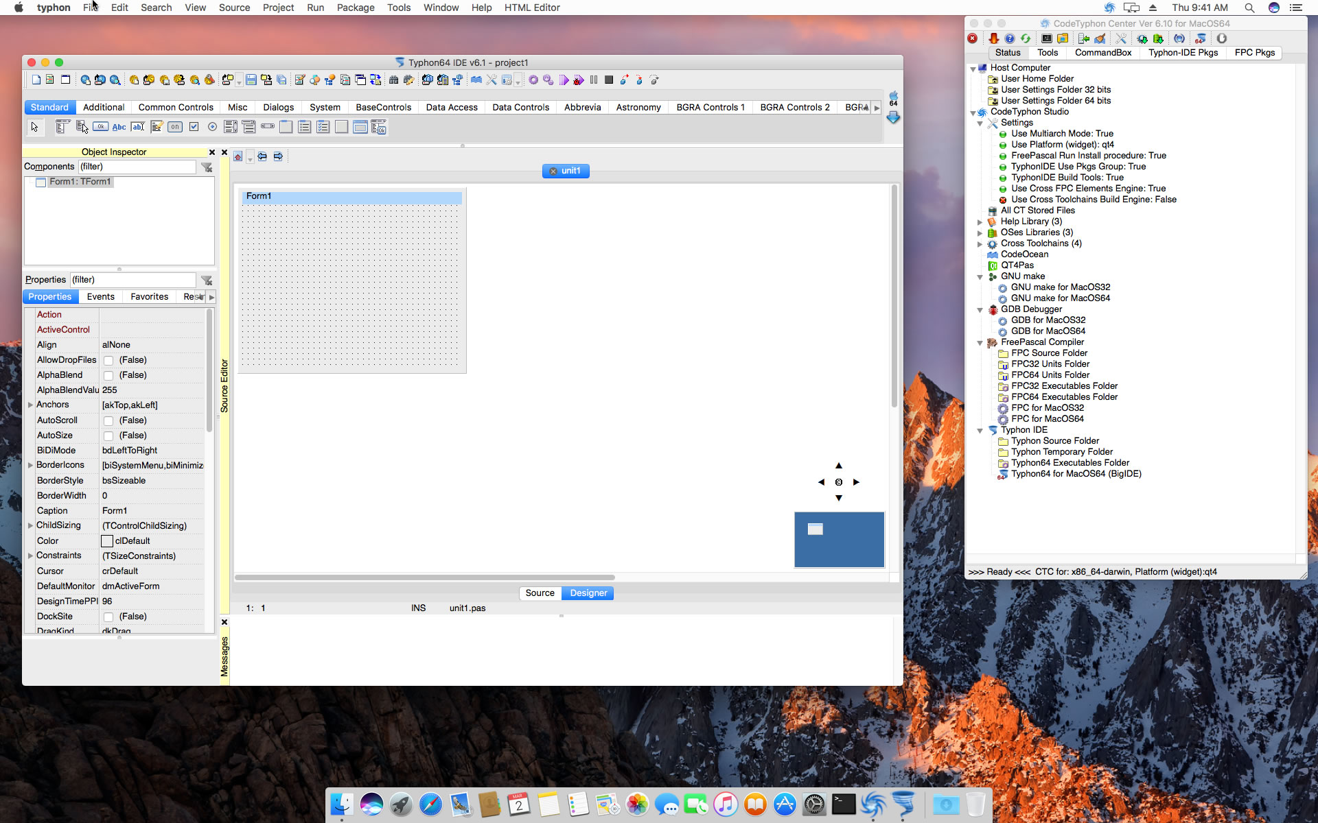
Task: Click the green refresh icon in CodeTyphon Center
Action: [1026, 38]
